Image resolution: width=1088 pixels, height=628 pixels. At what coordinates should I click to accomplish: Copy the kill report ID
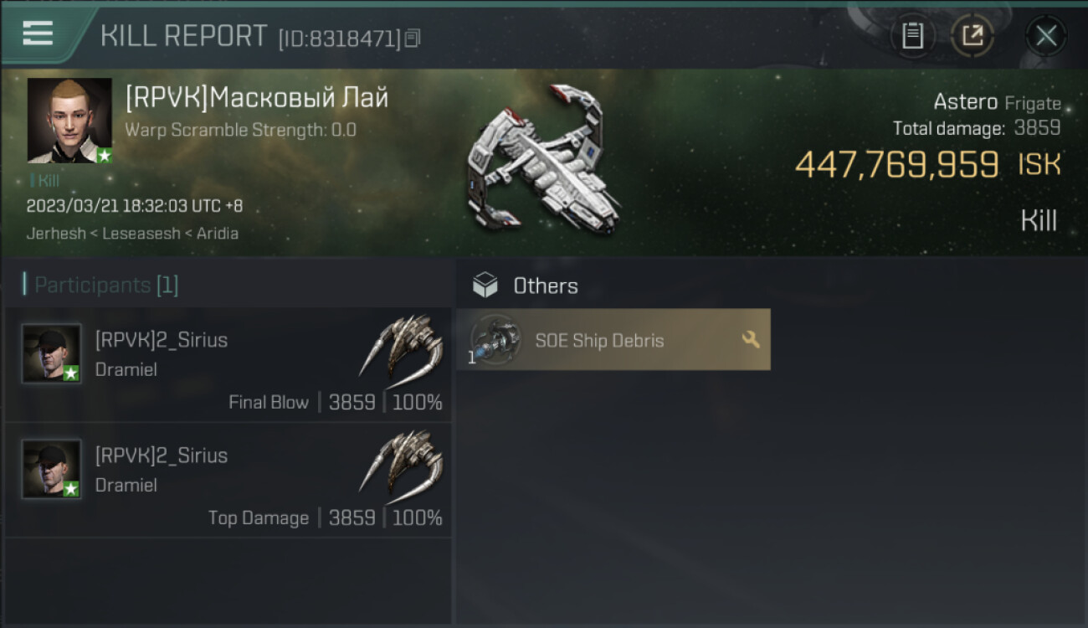tap(413, 39)
